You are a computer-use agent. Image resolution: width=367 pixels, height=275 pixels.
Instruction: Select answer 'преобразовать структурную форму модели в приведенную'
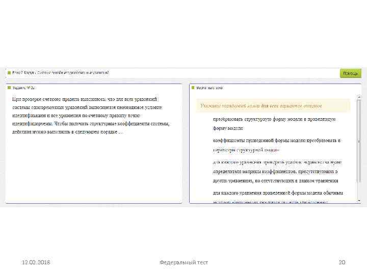point(274,123)
